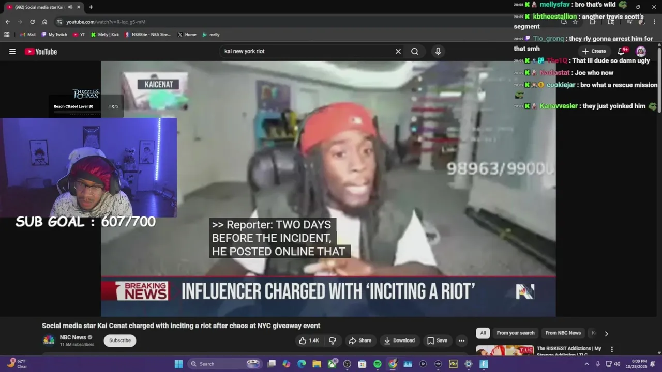This screenshot has width=662, height=372.
Task: Open Microsoft Edge from the taskbar
Action: click(302, 364)
